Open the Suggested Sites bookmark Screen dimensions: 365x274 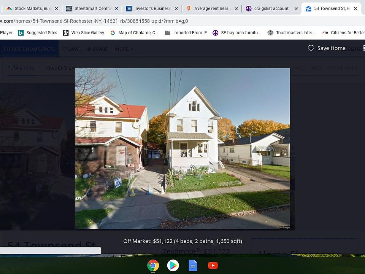(x=38, y=33)
